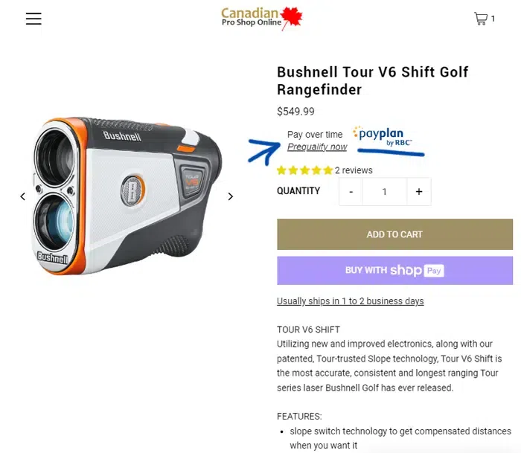The width and height of the screenshot is (521, 453).
Task: Click the Shop Pay logo in purple button
Action: tap(417, 270)
